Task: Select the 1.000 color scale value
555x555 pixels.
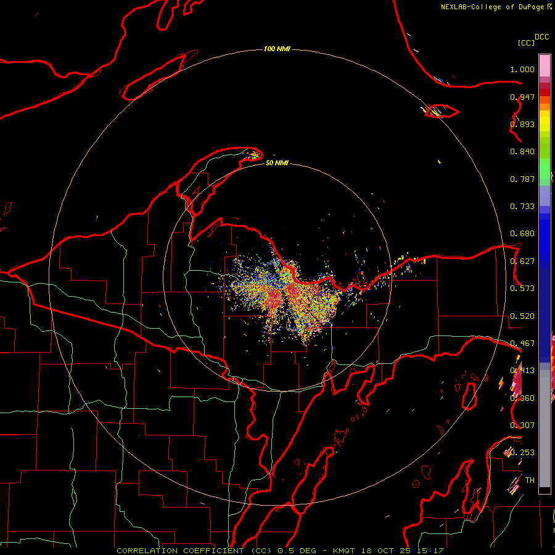Action: (522, 70)
